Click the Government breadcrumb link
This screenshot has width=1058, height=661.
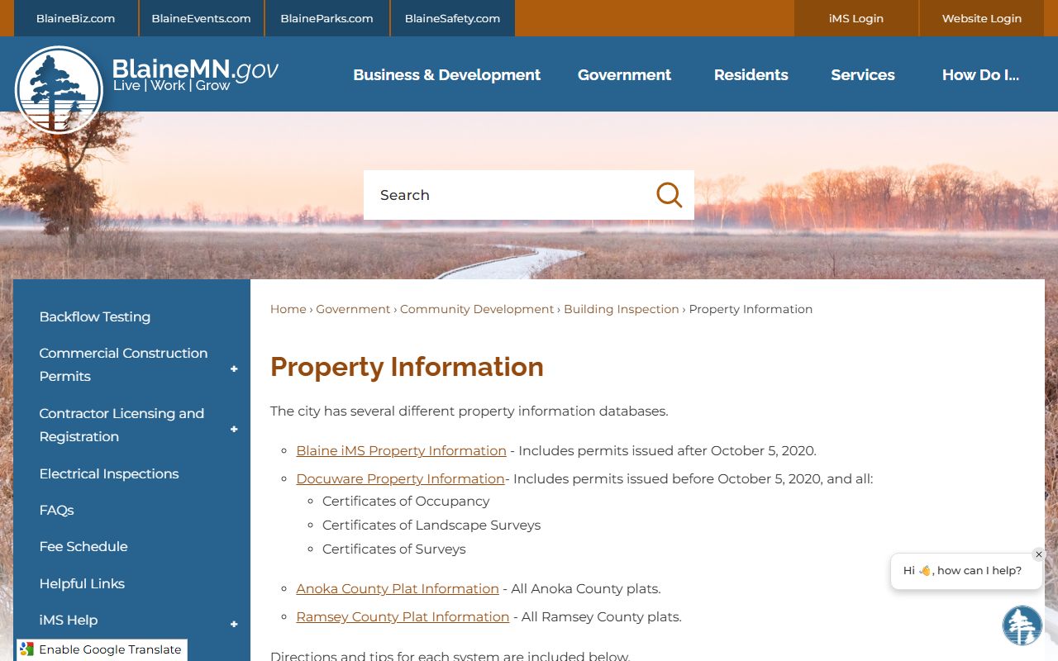coord(353,309)
